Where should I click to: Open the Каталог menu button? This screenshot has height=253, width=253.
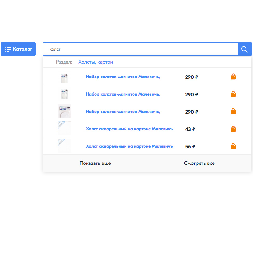[18, 49]
